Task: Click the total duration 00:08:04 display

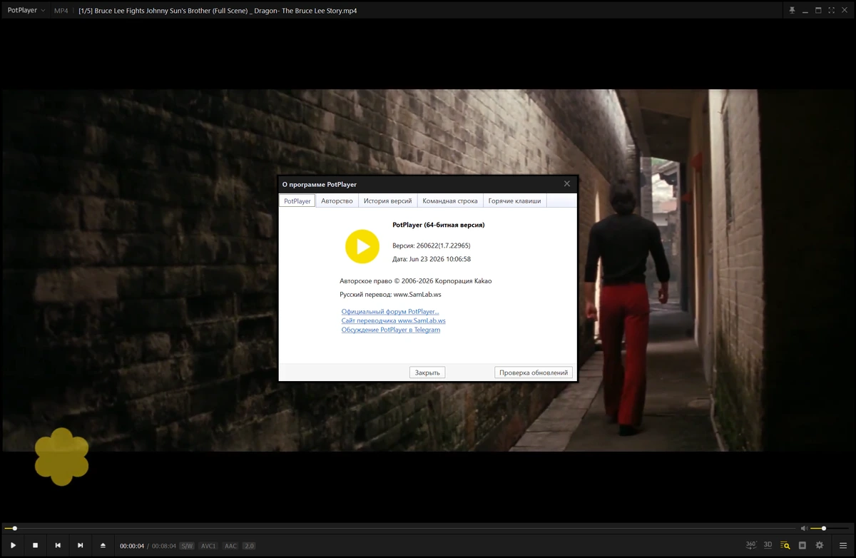Action: (x=164, y=546)
